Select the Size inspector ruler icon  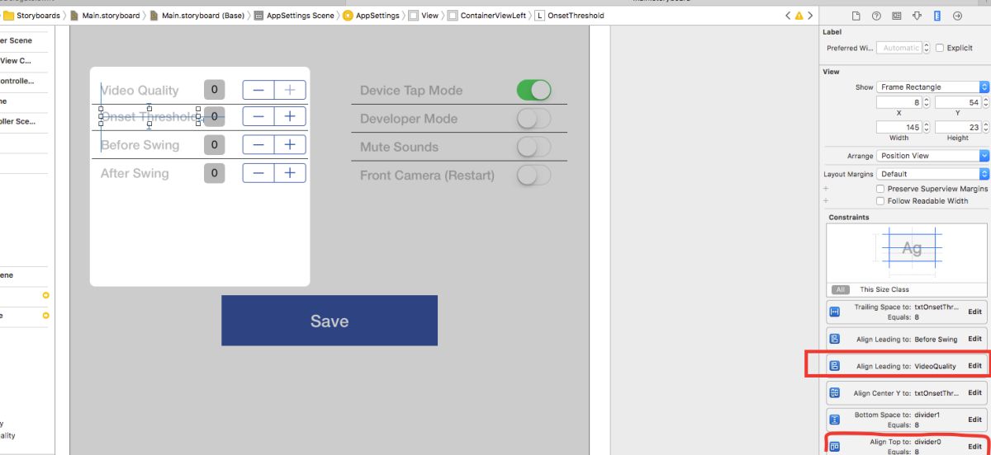click(x=937, y=16)
